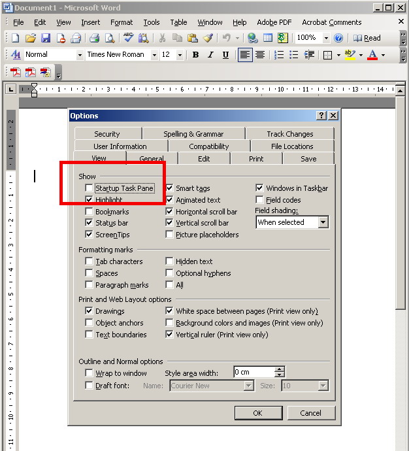The width and height of the screenshot is (409, 451).
Task: Toggle Italic formatting
Action: pos(210,55)
